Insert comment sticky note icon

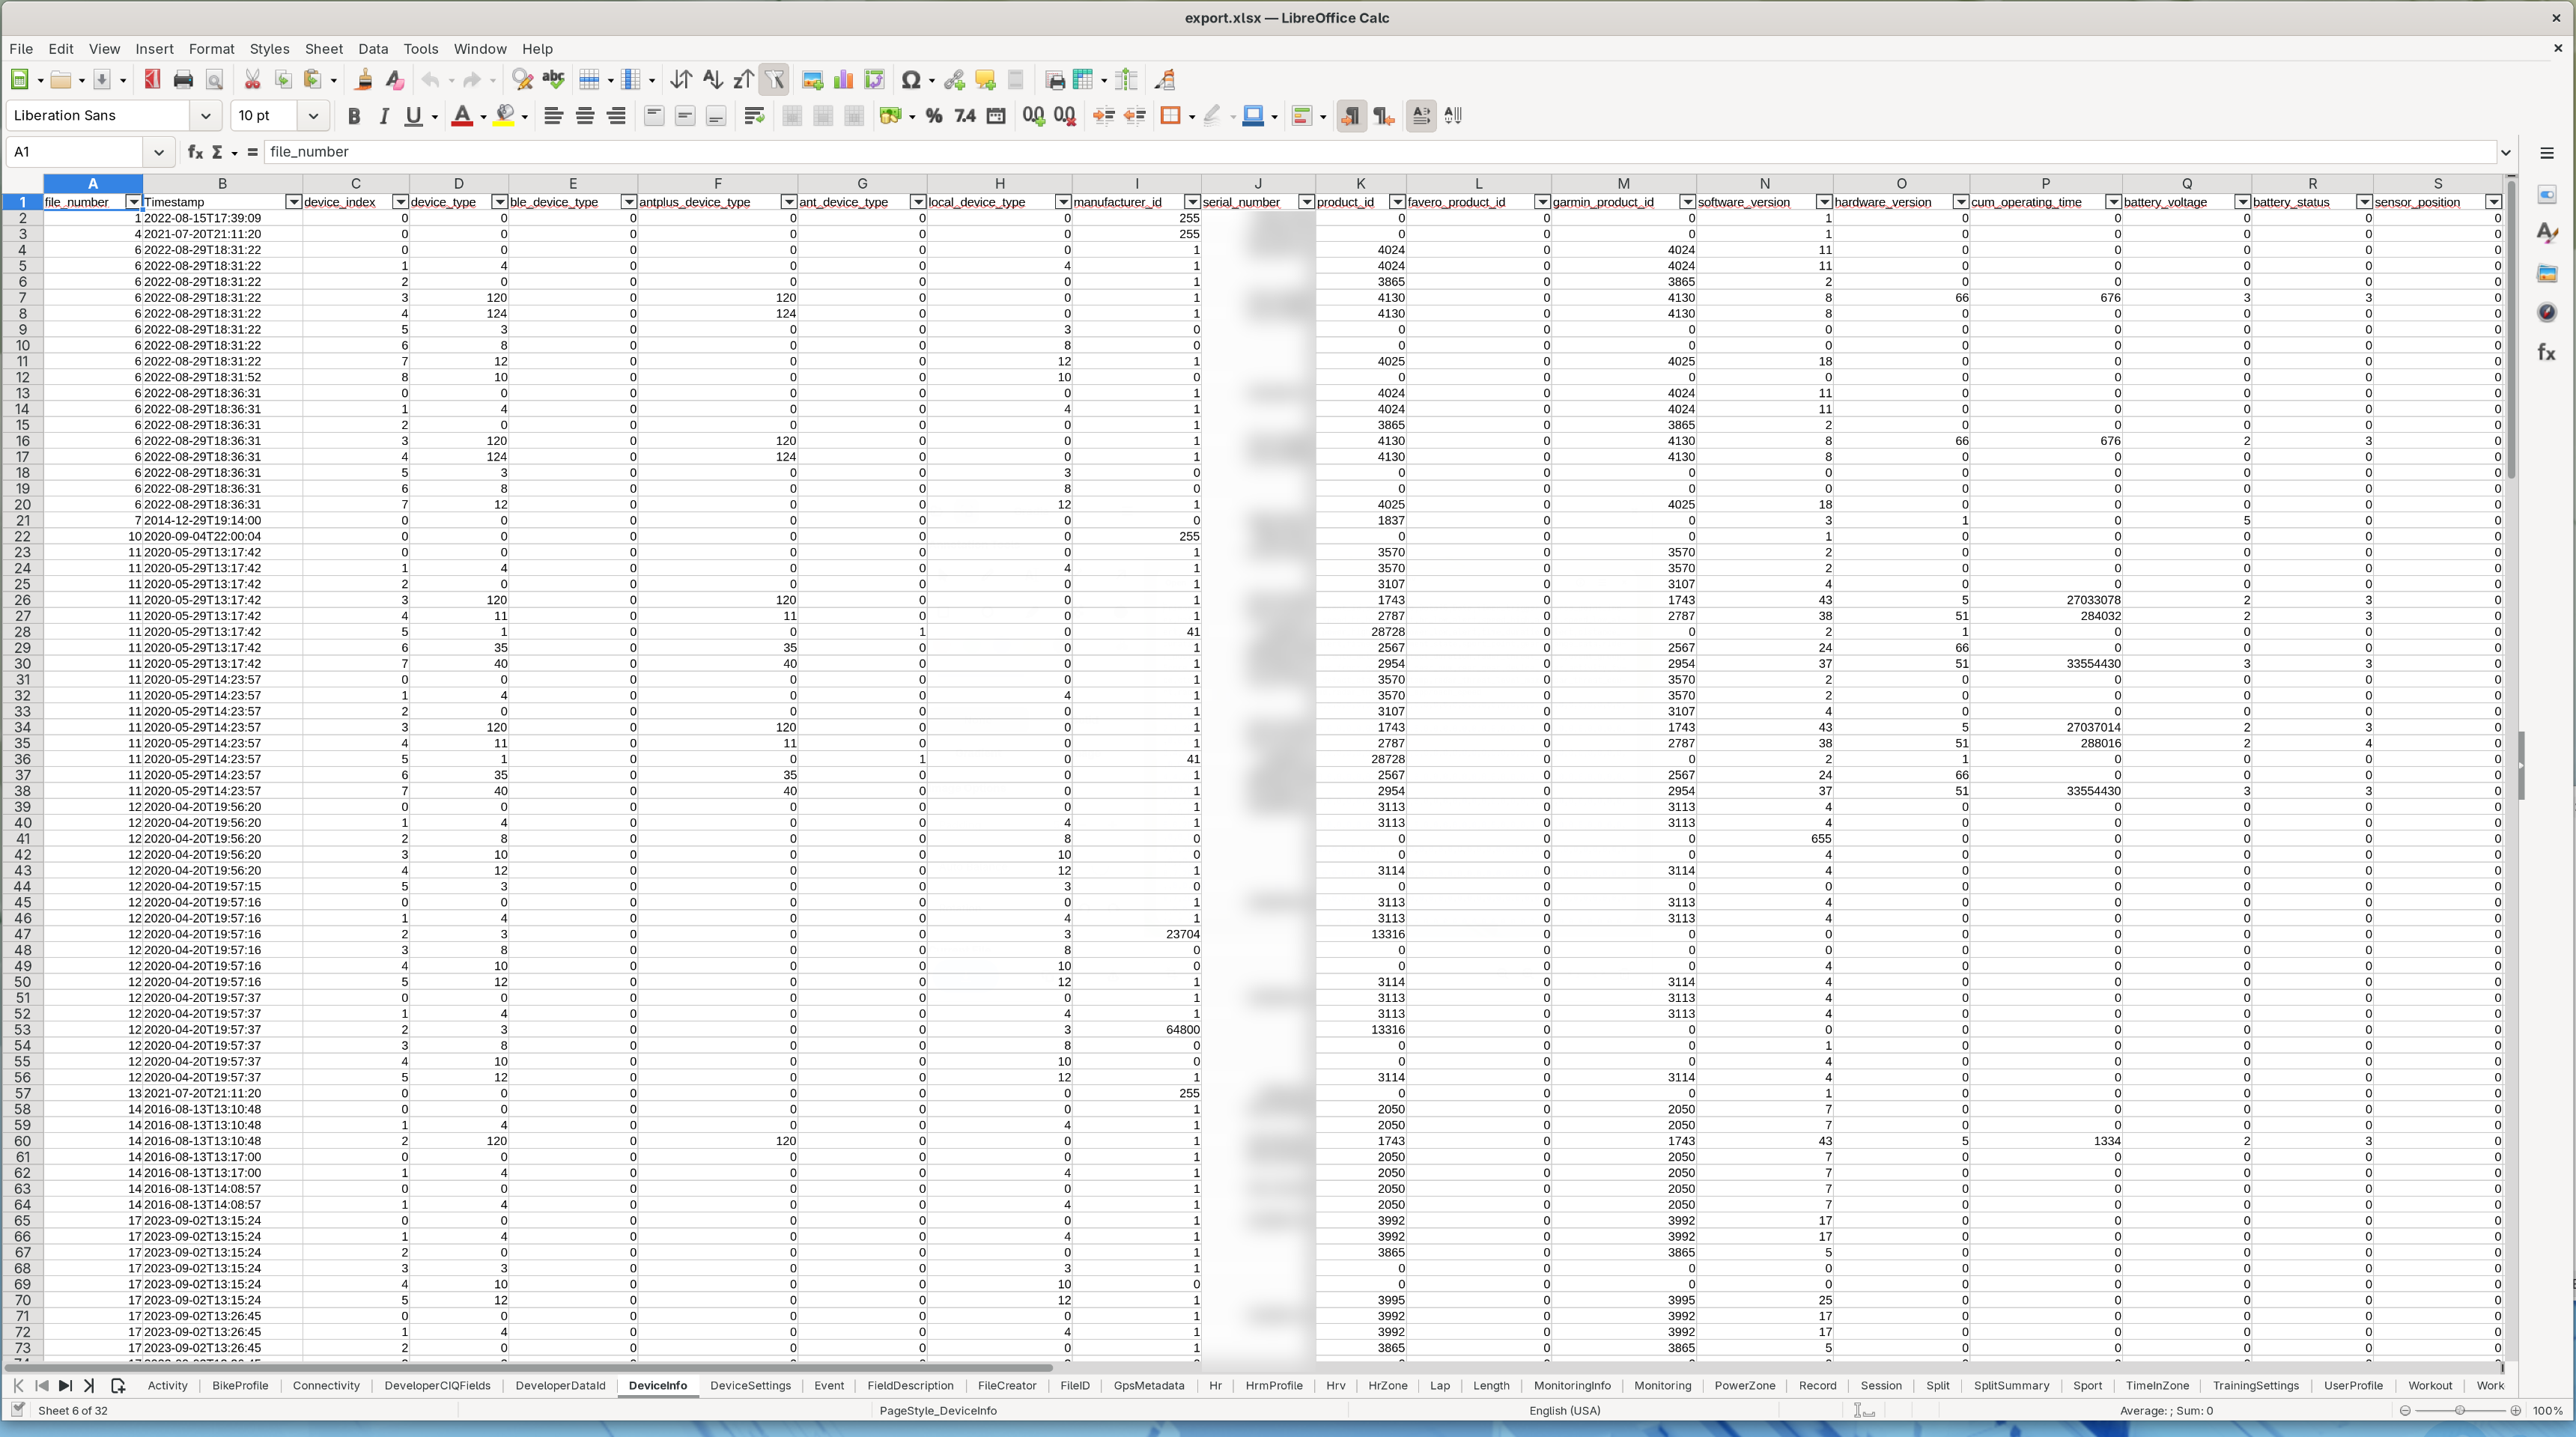tap(985, 80)
